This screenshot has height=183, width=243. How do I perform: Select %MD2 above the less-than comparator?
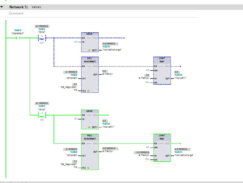coord(42,106)
